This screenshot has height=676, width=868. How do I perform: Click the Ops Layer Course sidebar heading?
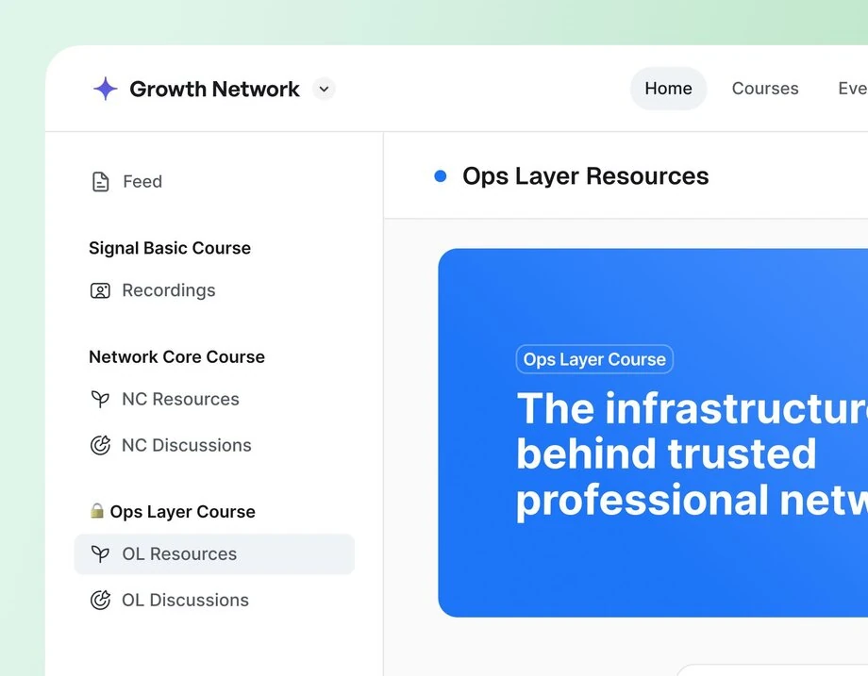coord(183,512)
